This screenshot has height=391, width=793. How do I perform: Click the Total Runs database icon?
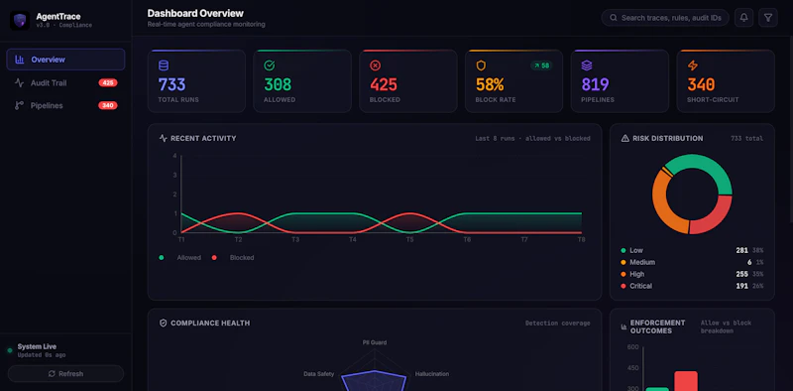click(164, 65)
